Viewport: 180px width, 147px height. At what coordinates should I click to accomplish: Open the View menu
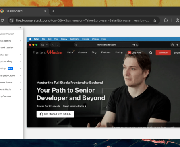[56, 39]
